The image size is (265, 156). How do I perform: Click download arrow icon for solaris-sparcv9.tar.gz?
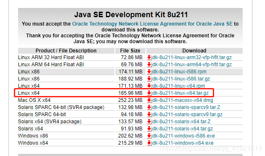[149, 114]
